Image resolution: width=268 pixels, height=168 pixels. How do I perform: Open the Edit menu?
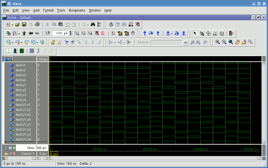pos(15,10)
